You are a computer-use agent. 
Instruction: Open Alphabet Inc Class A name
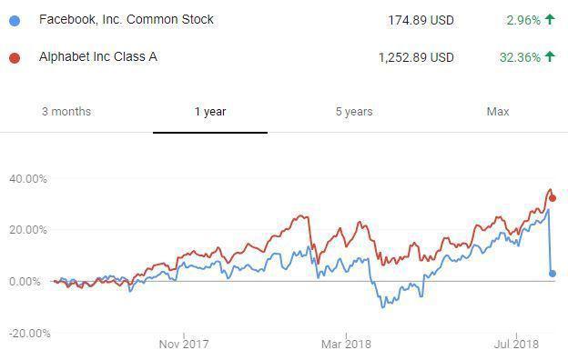pyautogui.click(x=98, y=56)
